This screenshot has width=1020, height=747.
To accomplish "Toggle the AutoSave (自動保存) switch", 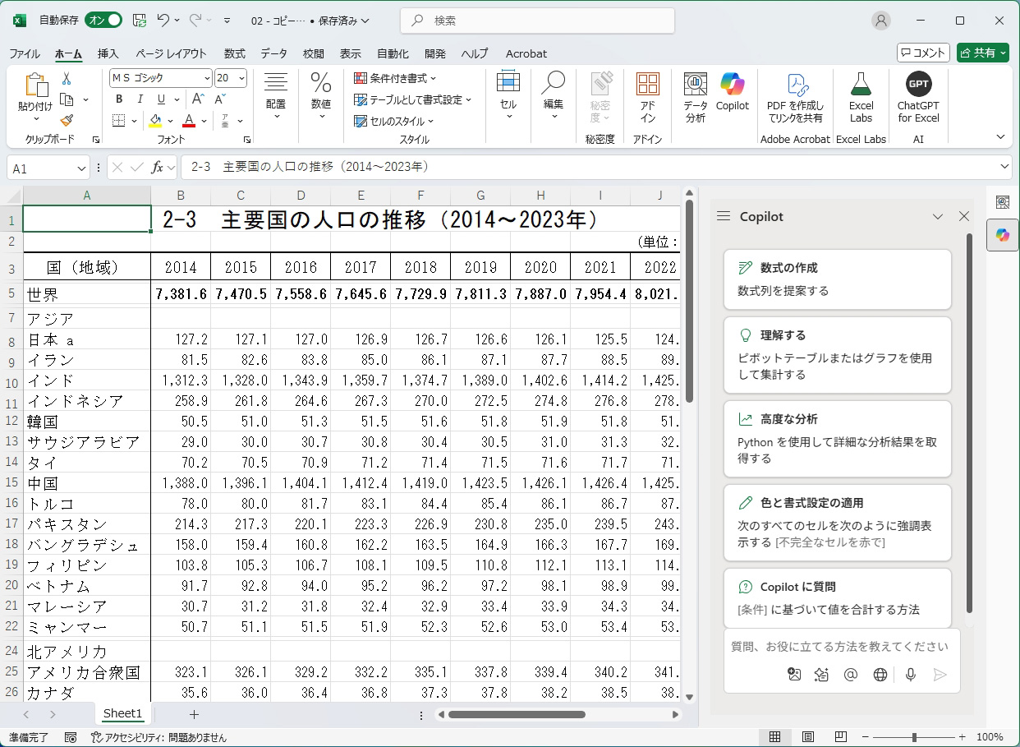I will (103, 20).
